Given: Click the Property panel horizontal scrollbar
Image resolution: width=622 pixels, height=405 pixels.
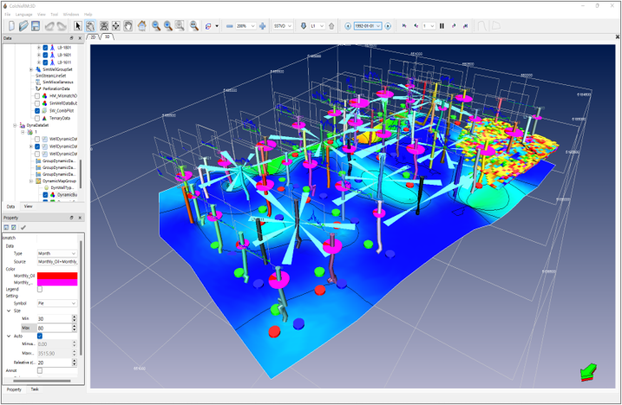Looking at the screenshot, I should [x=42, y=382].
